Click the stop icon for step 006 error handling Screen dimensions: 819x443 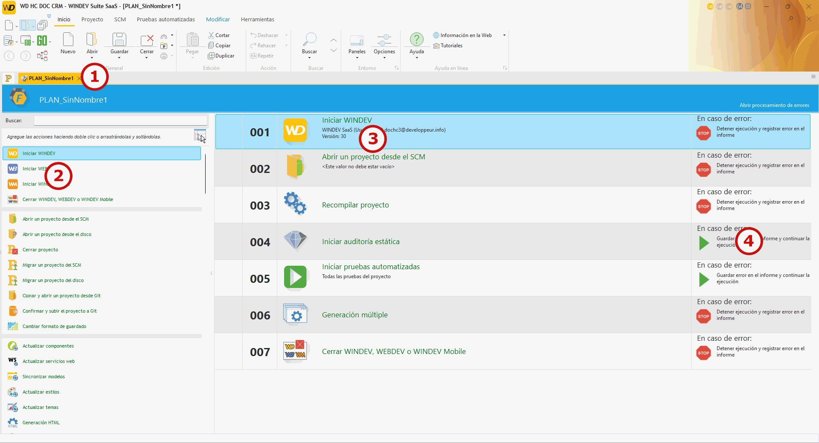(703, 316)
